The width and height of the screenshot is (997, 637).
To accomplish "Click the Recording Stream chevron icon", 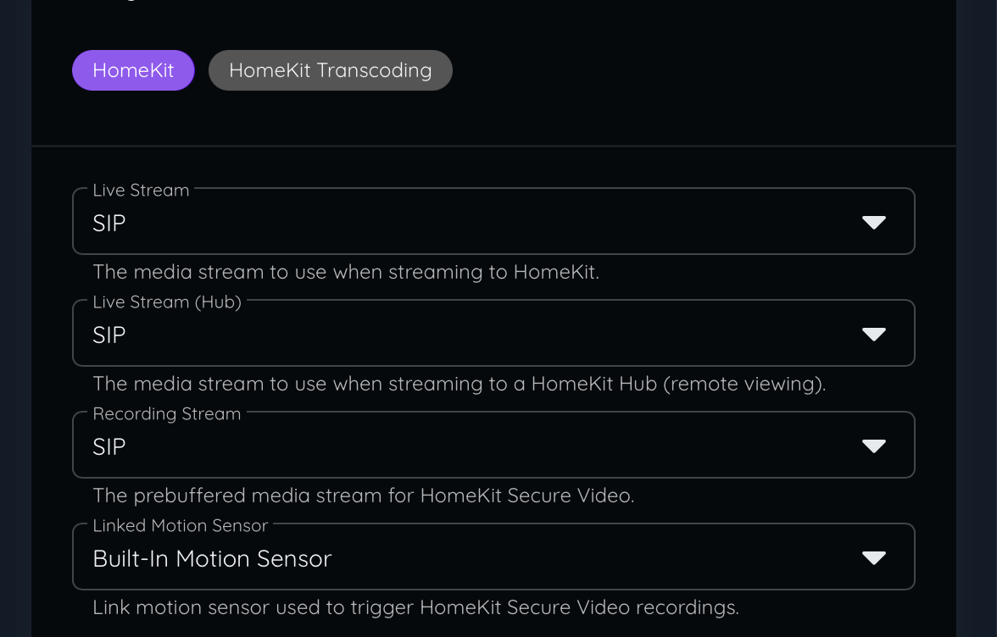I will (874, 445).
